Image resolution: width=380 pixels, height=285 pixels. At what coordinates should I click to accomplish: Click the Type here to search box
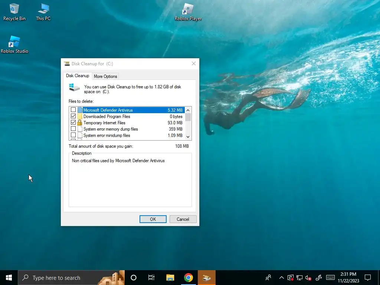(x=71, y=278)
